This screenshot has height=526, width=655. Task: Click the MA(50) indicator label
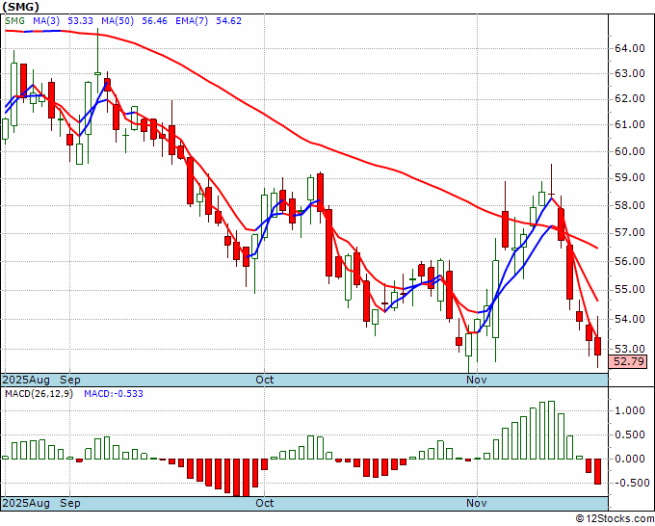(x=118, y=20)
